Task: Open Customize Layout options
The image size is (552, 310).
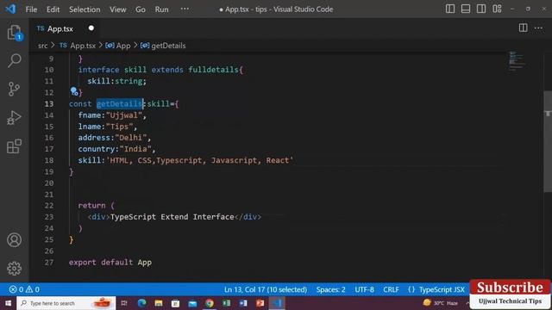Action: point(497,9)
